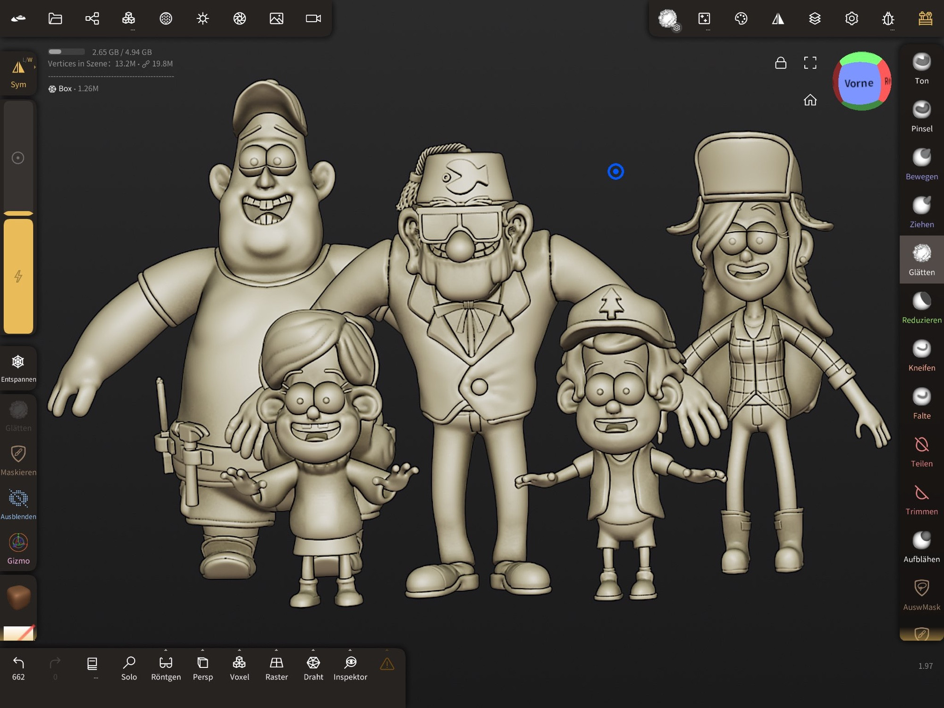944x708 pixels.
Task: Open the Nomad Sculpt logo menu
Action: coord(18,18)
